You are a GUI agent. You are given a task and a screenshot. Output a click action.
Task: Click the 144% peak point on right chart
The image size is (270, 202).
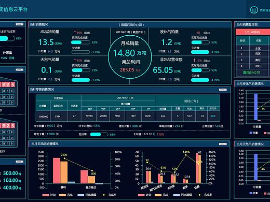pyautogui.click(x=186, y=155)
